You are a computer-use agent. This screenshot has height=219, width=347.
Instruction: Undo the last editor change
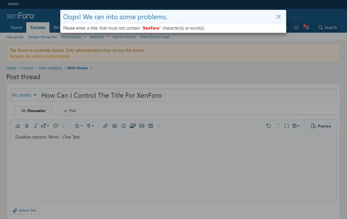[x=268, y=126]
